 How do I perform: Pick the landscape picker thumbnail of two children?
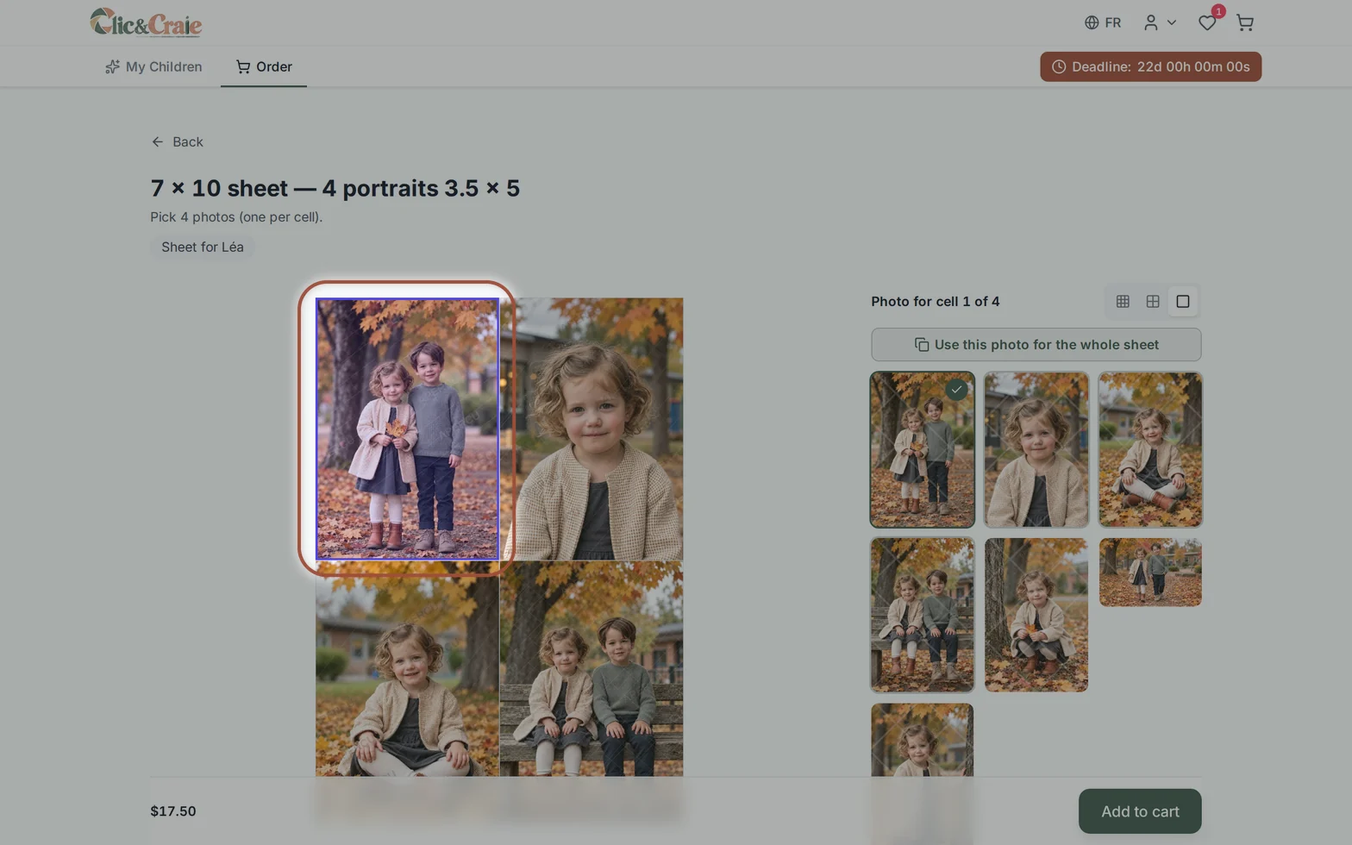[1150, 573]
